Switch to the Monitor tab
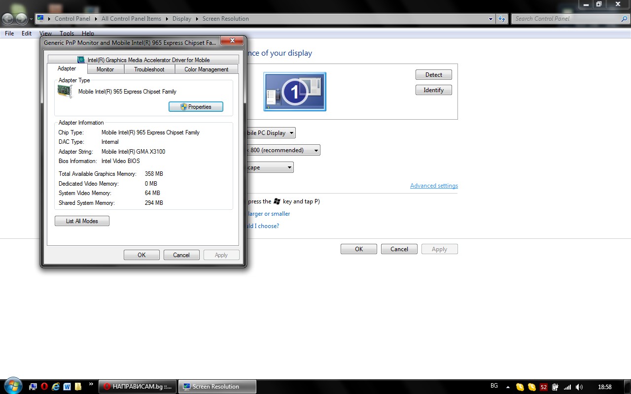 click(105, 69)
